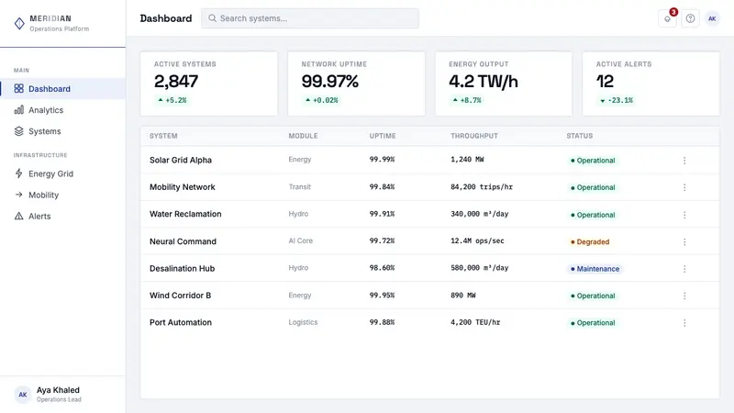This screenshot has height=413, width=734.
Task: Open the Energy Output 4.2 TW/h card
Action: click(504, 84)
